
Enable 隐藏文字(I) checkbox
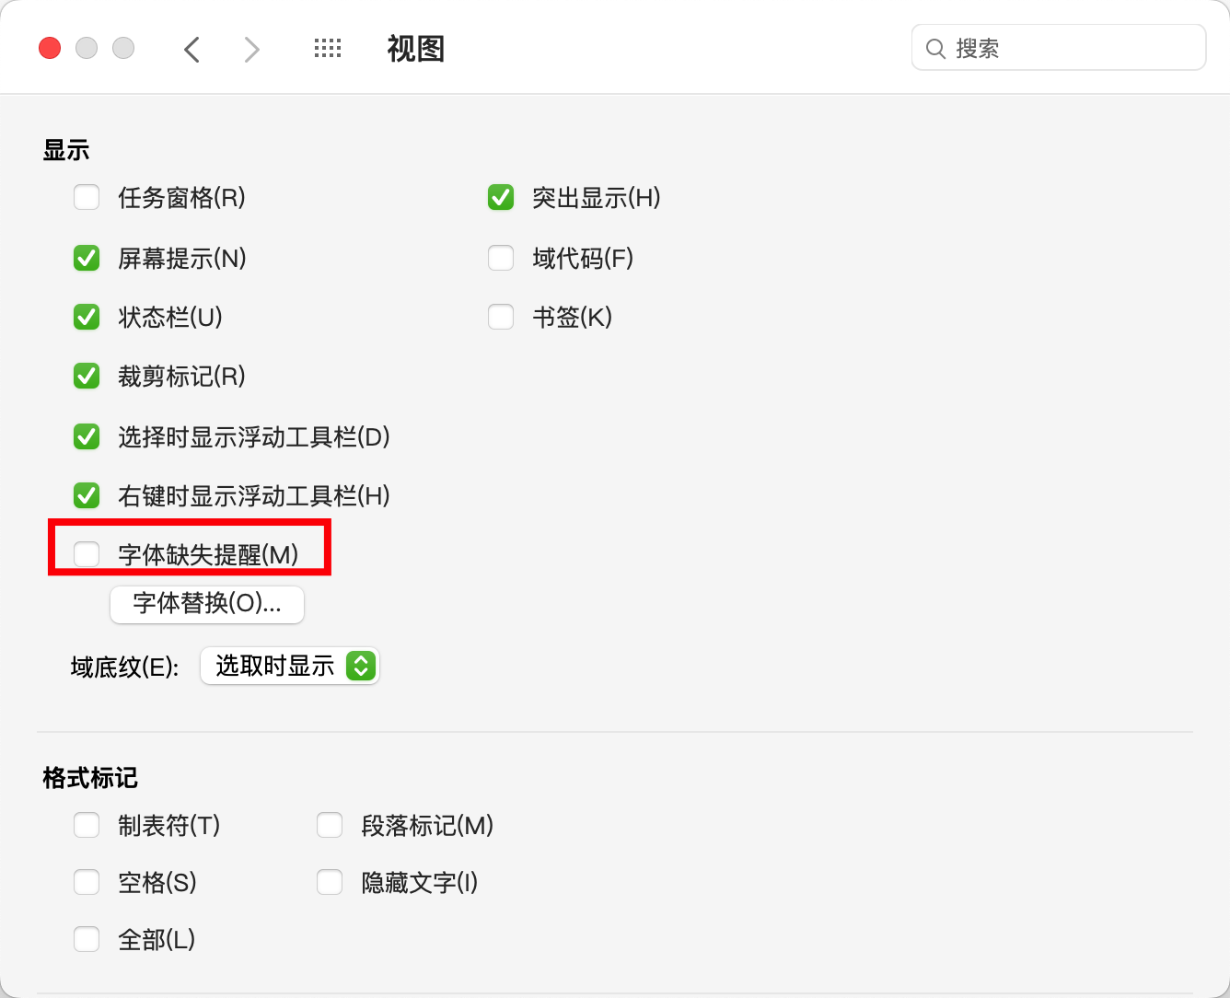330,882
